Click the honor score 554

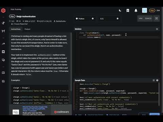coord(158,11)
